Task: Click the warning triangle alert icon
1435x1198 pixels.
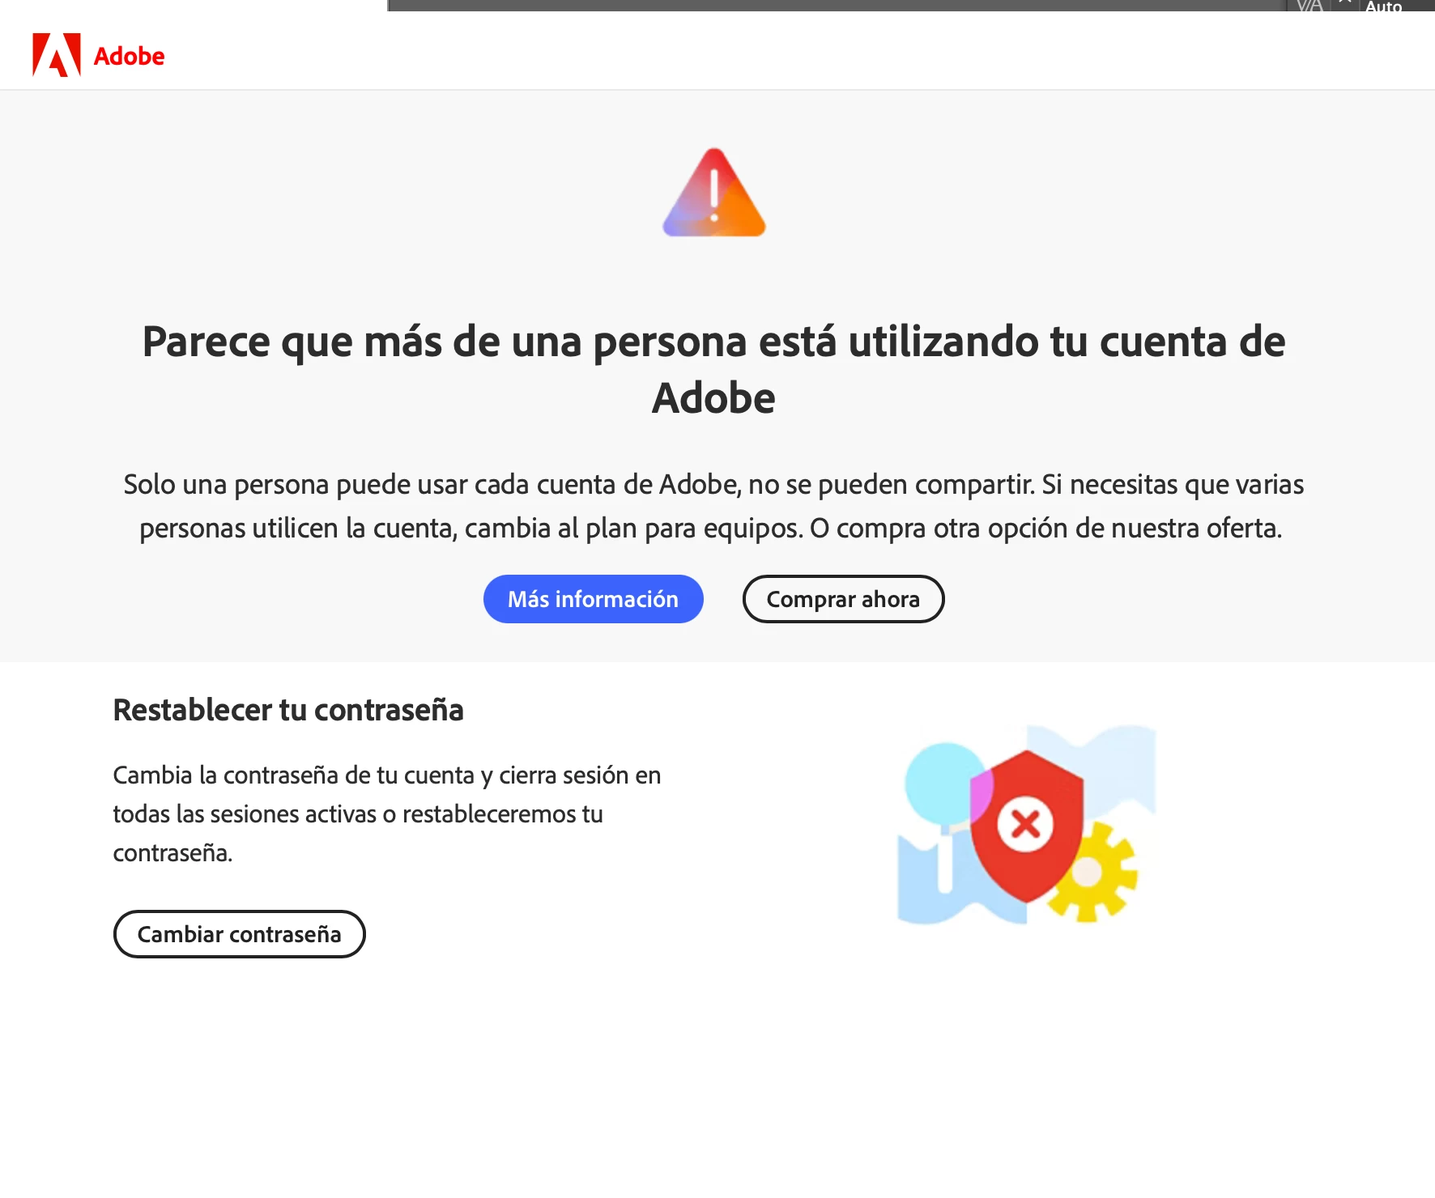Action: tap(714, 193)
